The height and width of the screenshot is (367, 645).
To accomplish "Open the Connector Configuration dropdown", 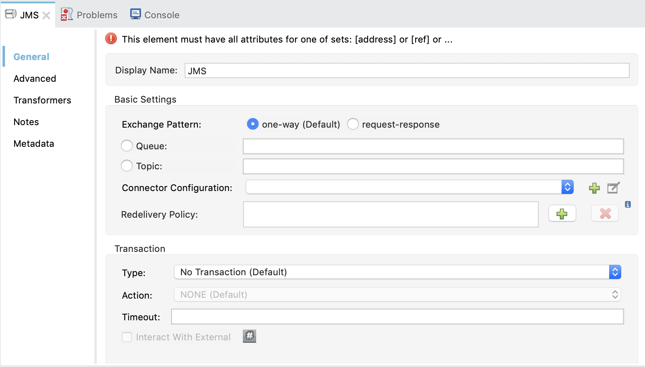I will pos(567,187).
